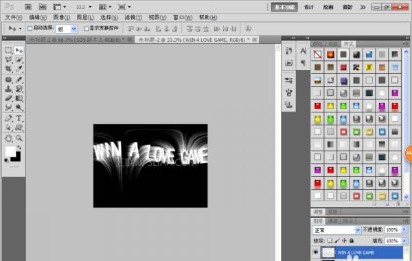Reset default foreground and background colors
This screenshot has width=412, height=261.
pyautogui.click(x=6, y=160)
